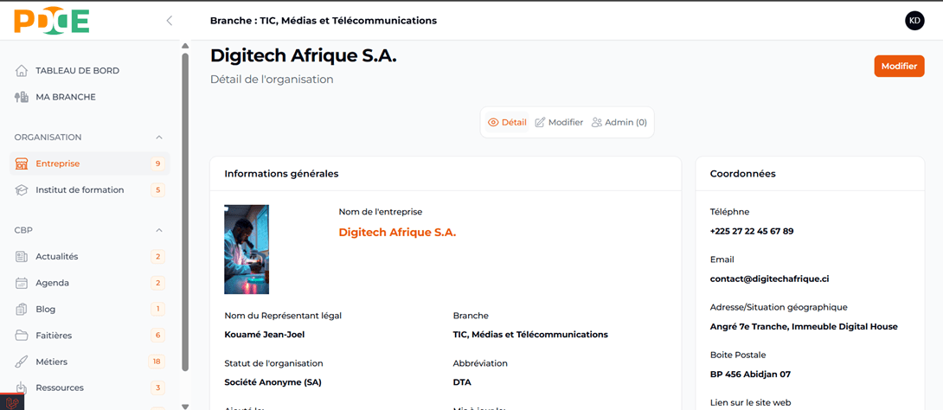The width and height of the screenshot is (943, 410).
Task: Collapse the CBP section
Action: [x=158, y=230]
